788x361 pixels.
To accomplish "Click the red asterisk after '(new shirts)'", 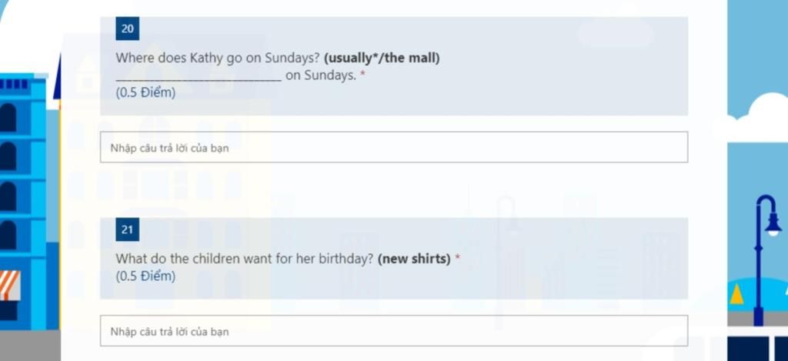I will [457, 258].
